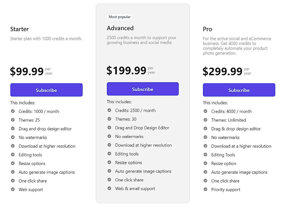Click the $99.99 Starter price
The width and height of the screenshot is (288, 207).
click(x=27, y=71)
